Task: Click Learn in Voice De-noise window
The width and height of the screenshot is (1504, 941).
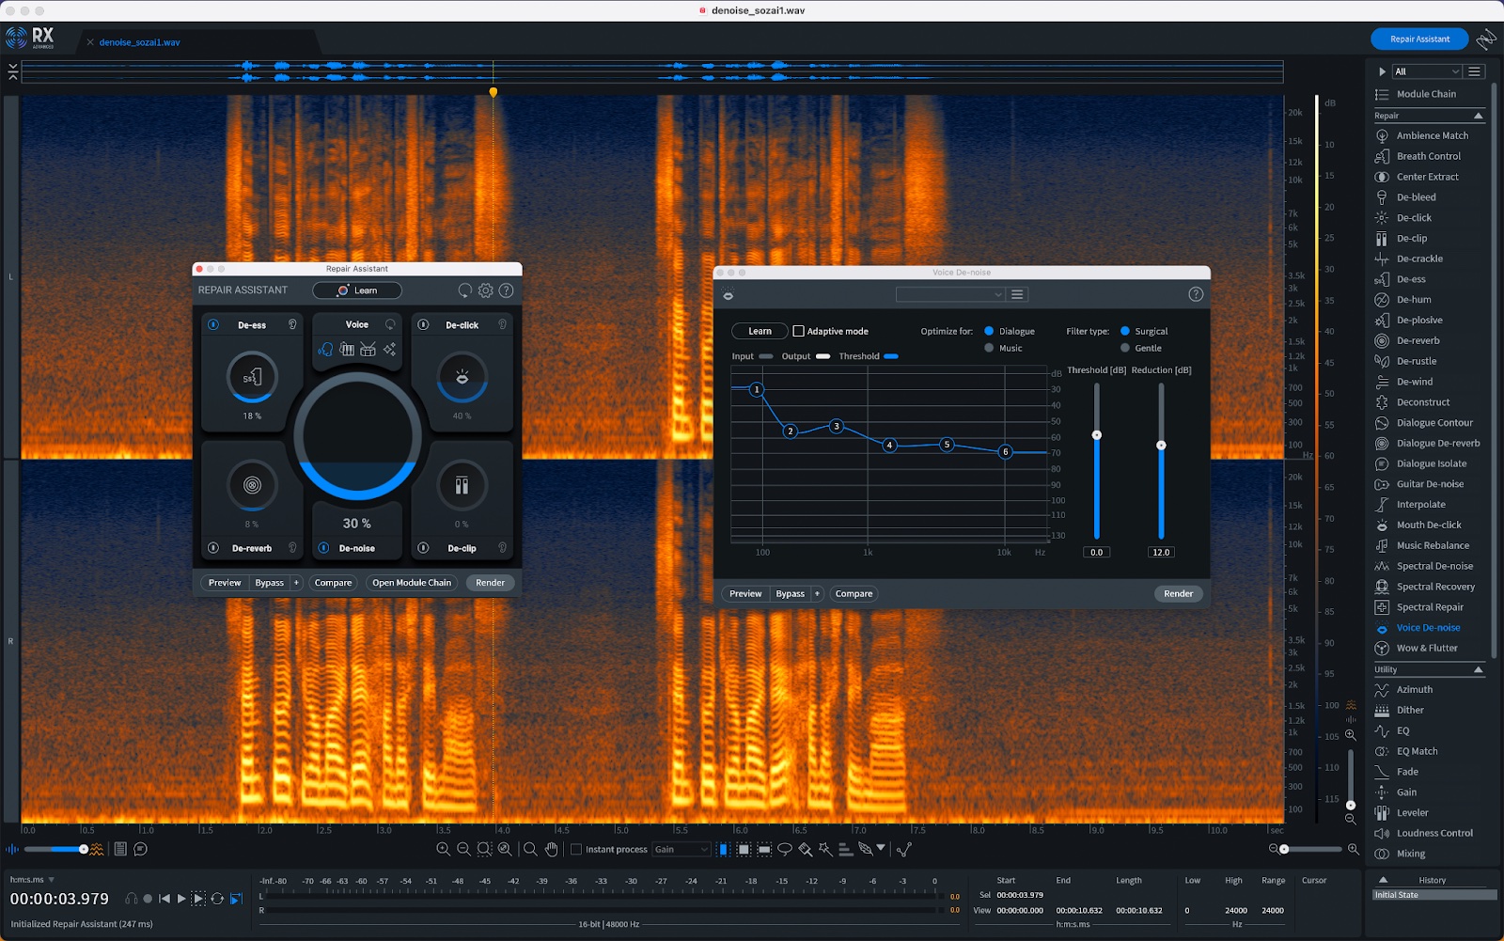Action: point(760,331)
